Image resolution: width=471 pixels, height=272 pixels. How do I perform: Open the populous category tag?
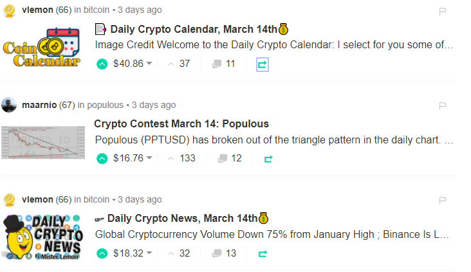point(105,105)
